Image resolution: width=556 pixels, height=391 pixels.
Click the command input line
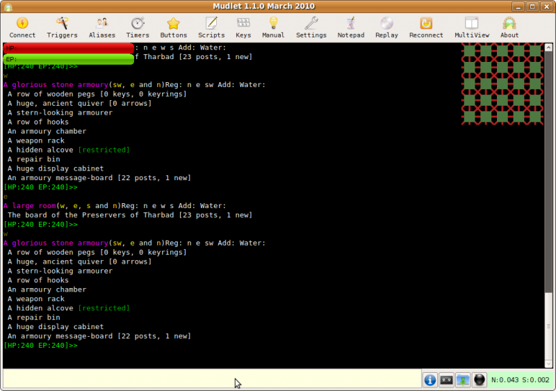[x=212, y=379]
